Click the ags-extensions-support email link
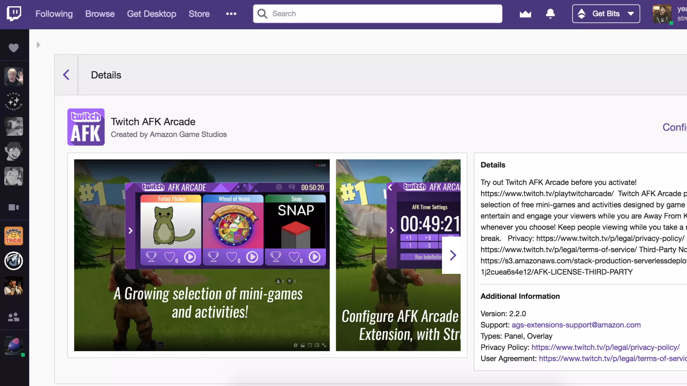The height and width of the screenshot is (386, 687). [x=576, y=325]
